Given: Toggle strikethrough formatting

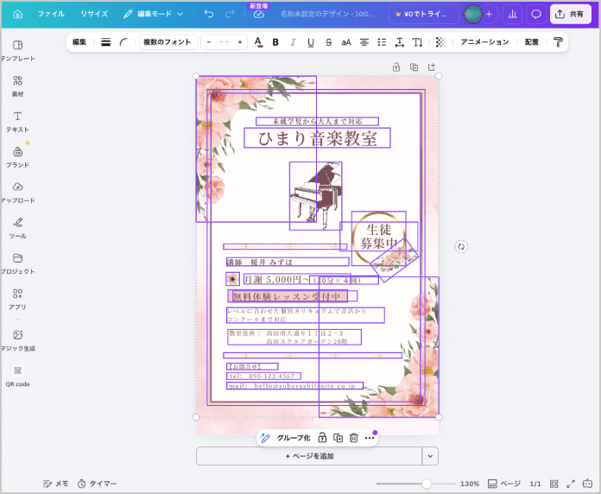Looking at the screenshot, I should click(328, 42).
